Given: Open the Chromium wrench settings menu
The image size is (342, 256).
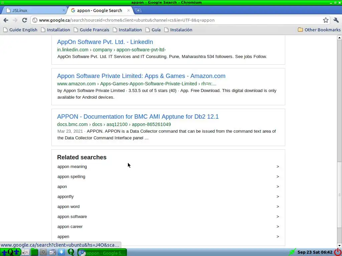Looking at the screenshot, I should click(x=336, y=20).
